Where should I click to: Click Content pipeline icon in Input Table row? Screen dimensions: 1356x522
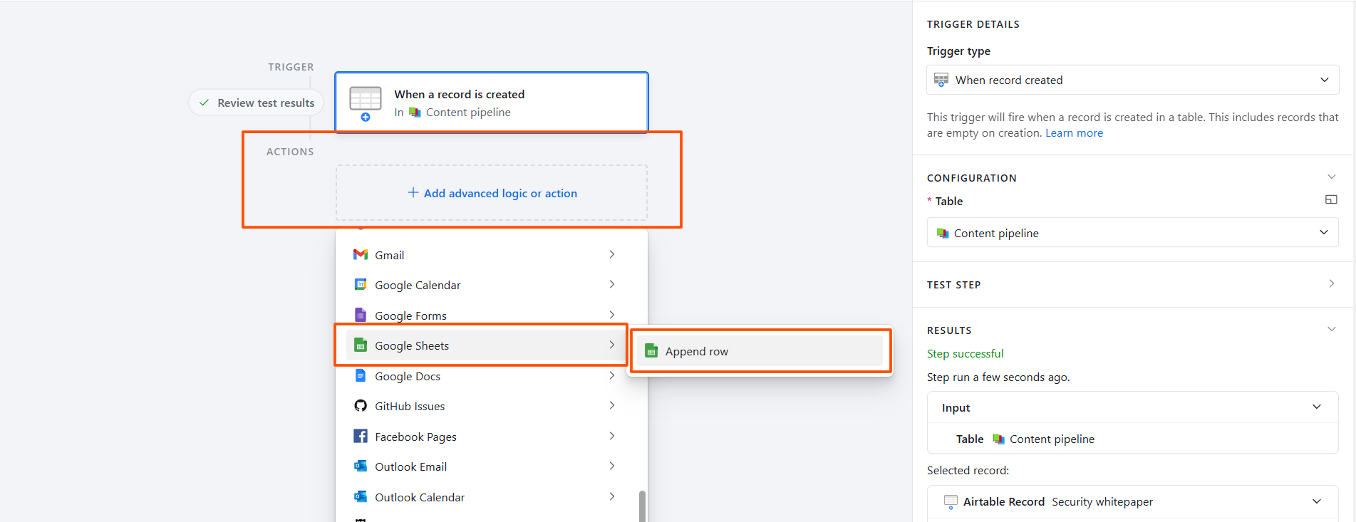click(x=998, y=439)
